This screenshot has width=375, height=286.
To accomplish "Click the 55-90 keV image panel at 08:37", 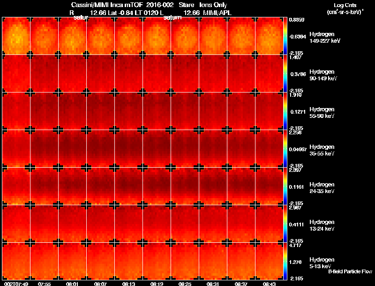I will click(x=241, y=111).
